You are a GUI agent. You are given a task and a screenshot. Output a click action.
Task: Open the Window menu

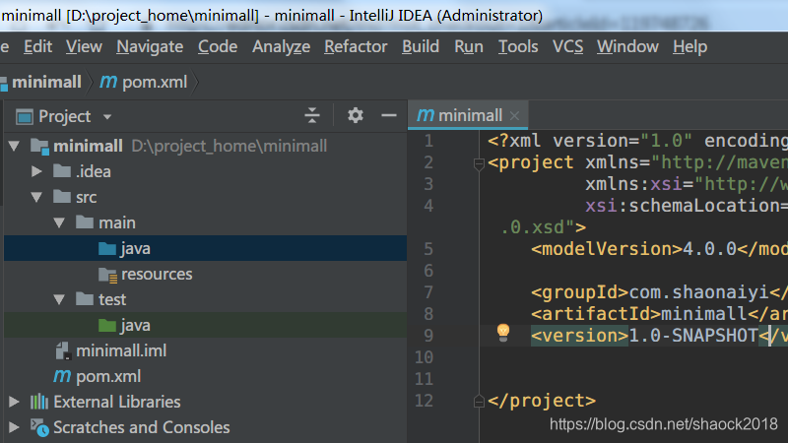627,46
